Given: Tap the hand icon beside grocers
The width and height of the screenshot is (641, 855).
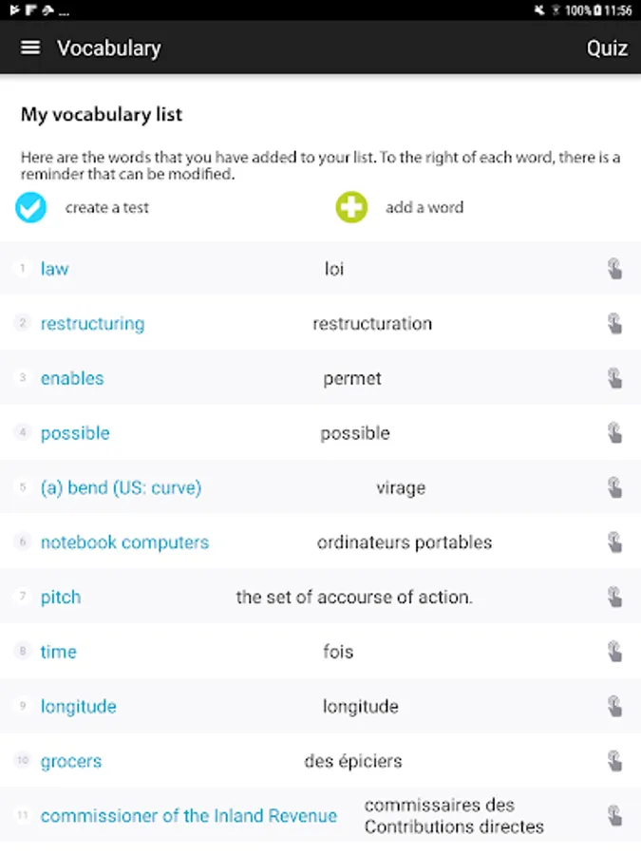Looking at the screenshot, I should point(614,761).
